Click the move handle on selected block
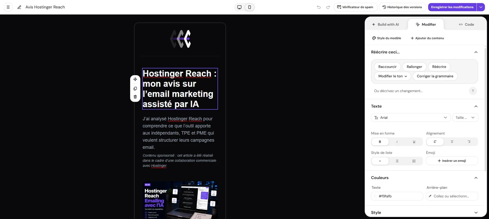This screenshot has height=219, width=489. pyautogui.click(x=135, y=79)
